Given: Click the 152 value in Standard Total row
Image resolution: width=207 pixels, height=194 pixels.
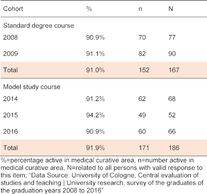Looking at the screenshot, I should pyautogui.click(x=144, y=70).
